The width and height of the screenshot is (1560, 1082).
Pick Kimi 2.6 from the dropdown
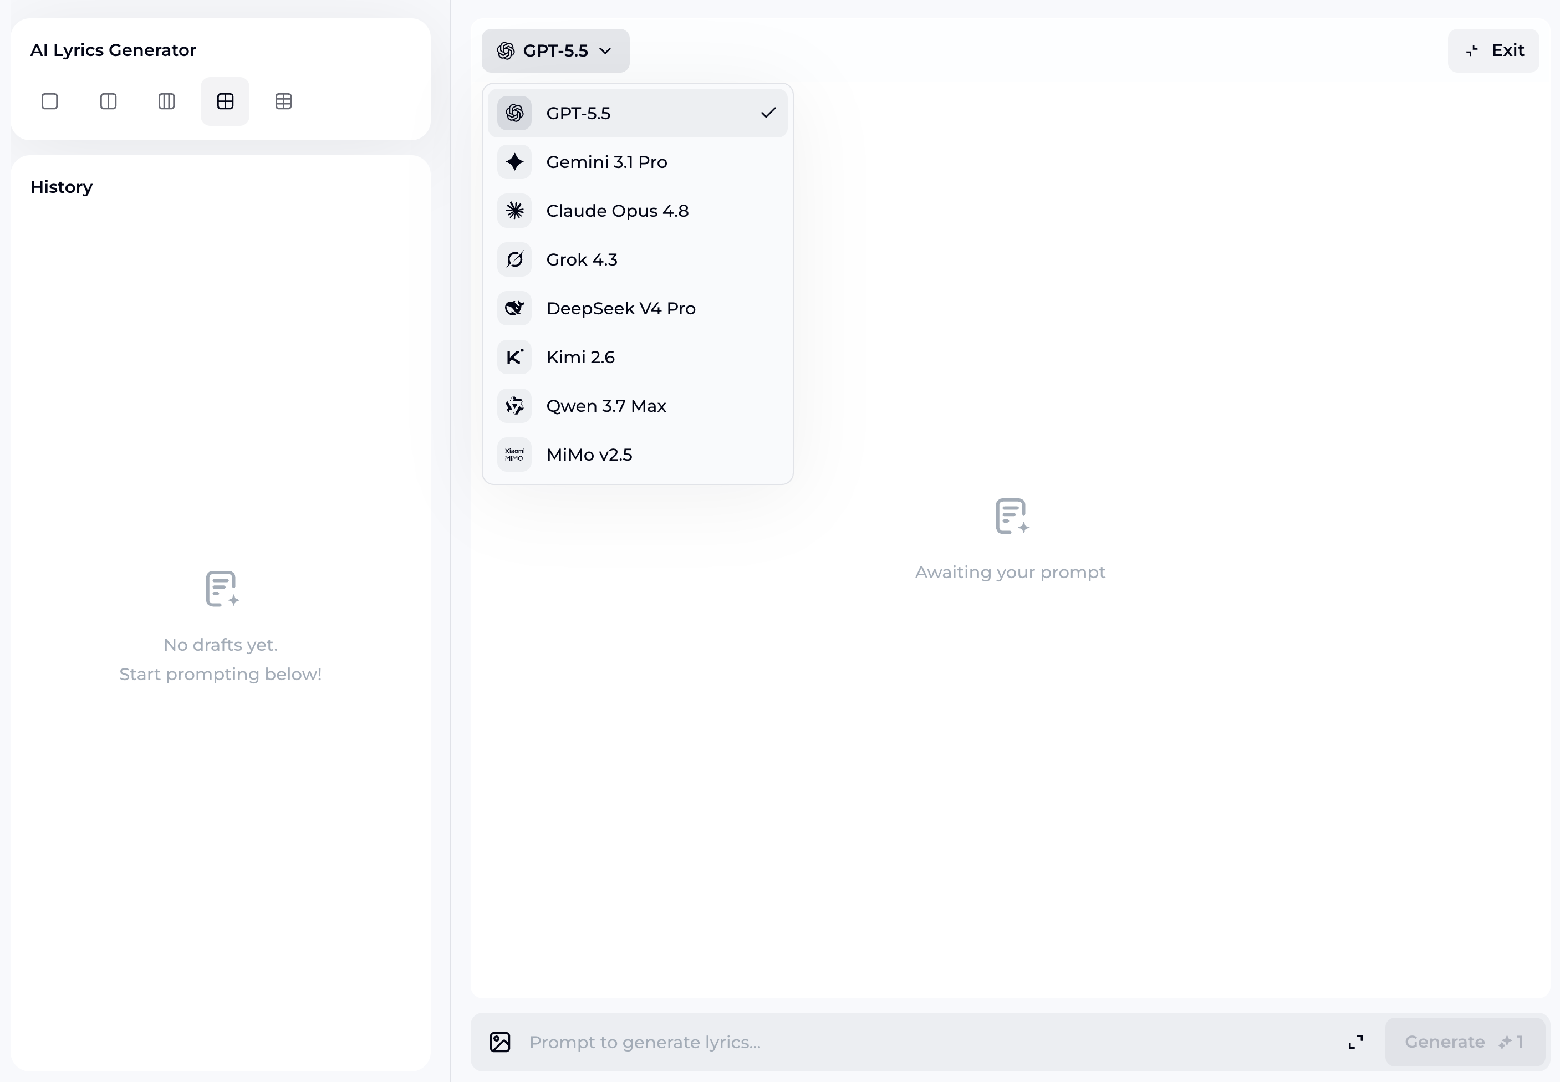click(638, 358)
